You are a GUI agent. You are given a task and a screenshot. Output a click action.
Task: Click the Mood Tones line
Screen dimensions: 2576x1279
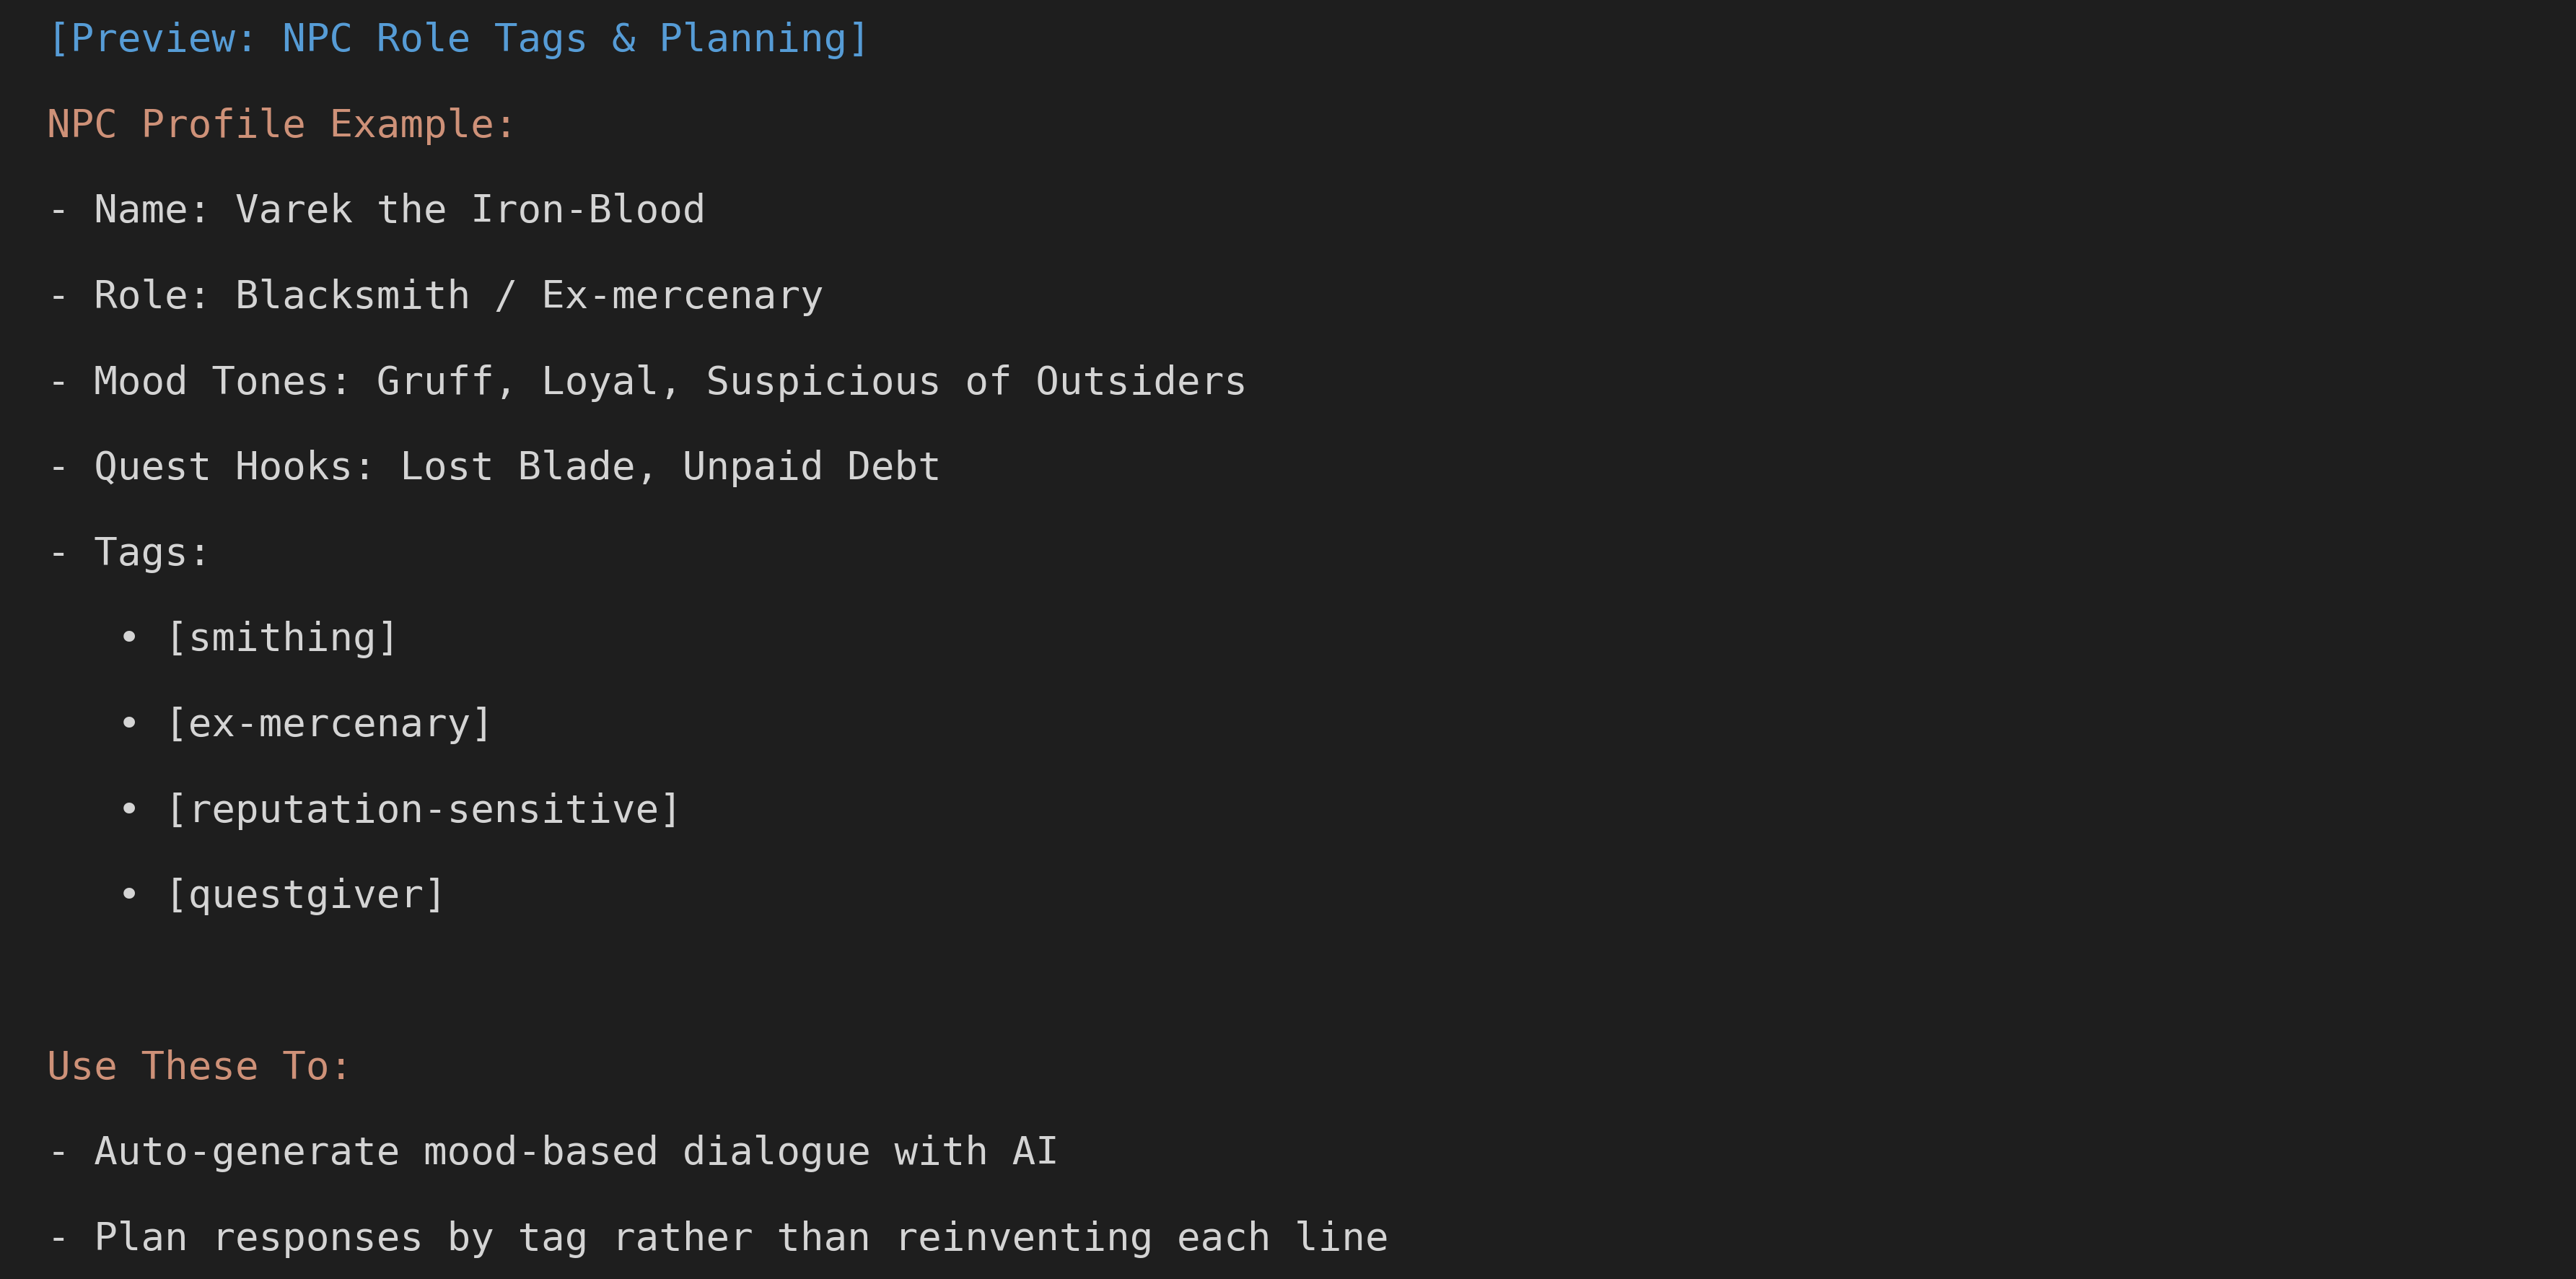(x=647, y=382)
